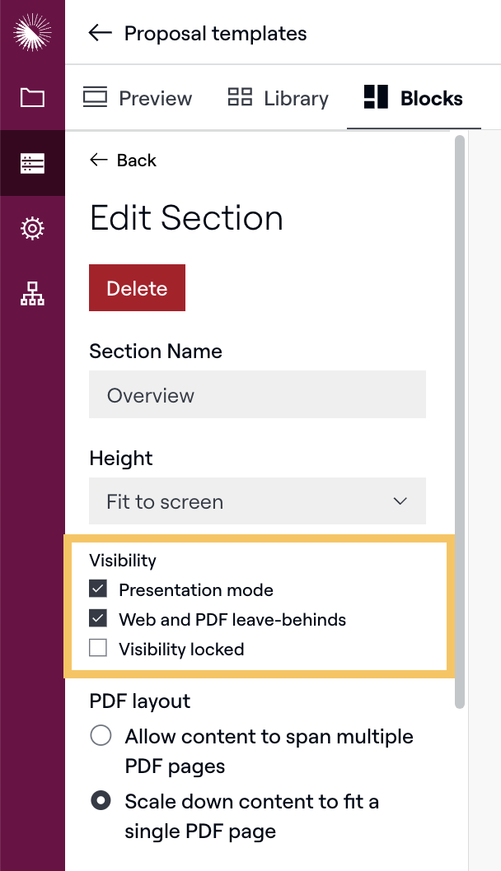This screenshot has height=871, width=501.
Task: Click the Back link
Action: (123, 161)
